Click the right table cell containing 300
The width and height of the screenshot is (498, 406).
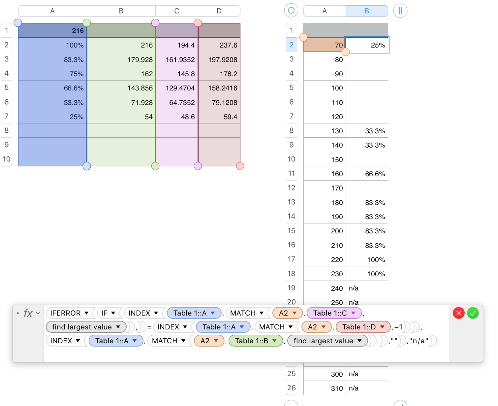tap(325, 374)
